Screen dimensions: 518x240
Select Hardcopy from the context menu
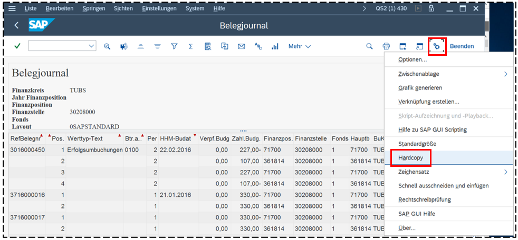click(x=410, y=158)
